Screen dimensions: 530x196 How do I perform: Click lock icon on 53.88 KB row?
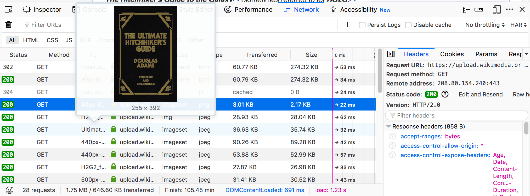pos(114,154)
